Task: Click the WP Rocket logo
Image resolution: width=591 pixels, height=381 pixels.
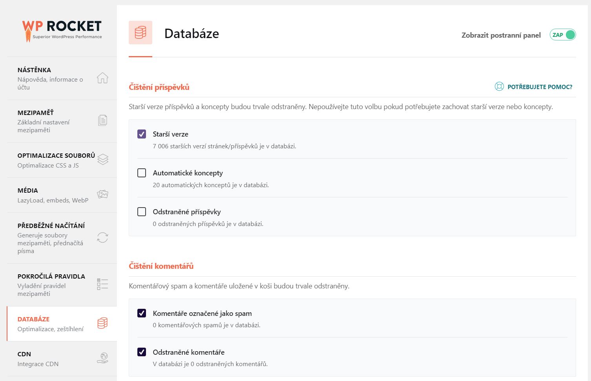Action: click(62, 31)
